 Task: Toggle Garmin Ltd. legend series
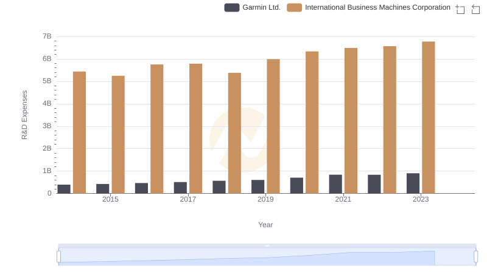[252, 7]
